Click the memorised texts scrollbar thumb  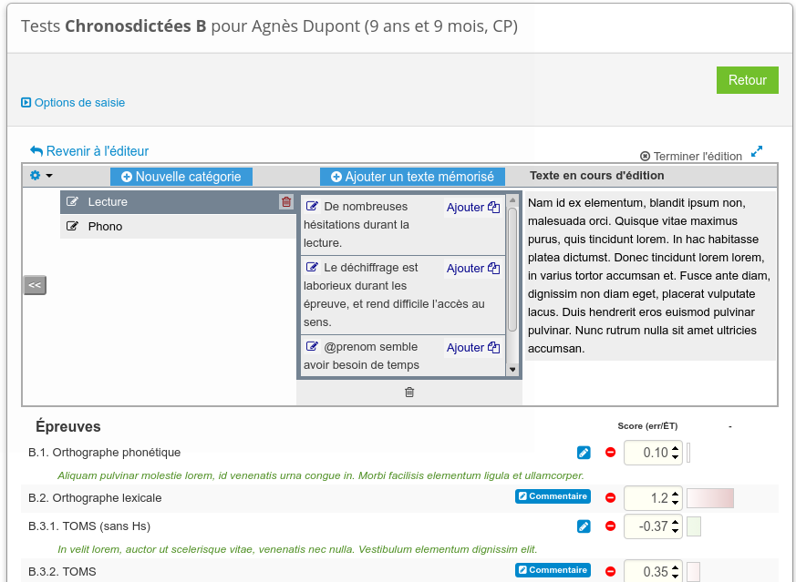(x=512, y=270)
